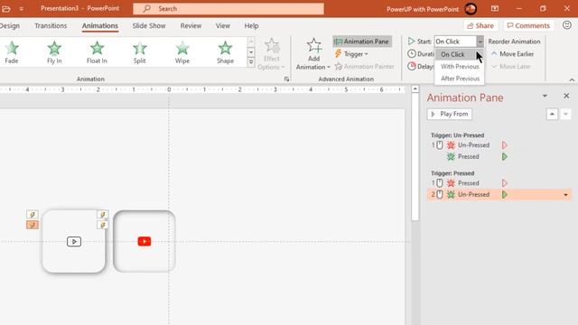The height and width of the screenshot is (325, 578).
Task: Move animation up with pane arrow
Action: pyautogui.click(x=552, y=115)
